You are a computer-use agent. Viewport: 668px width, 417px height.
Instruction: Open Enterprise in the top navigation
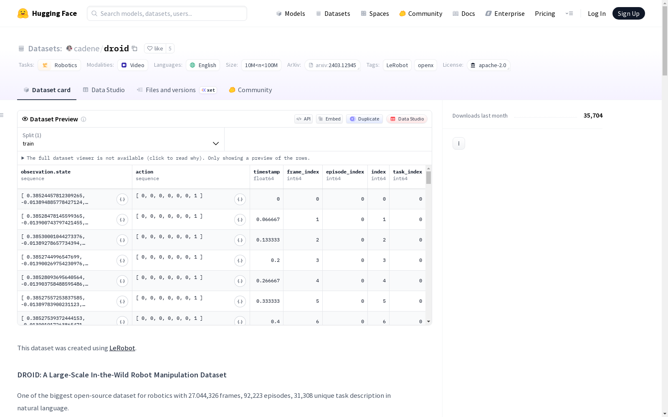coord(505,13)
